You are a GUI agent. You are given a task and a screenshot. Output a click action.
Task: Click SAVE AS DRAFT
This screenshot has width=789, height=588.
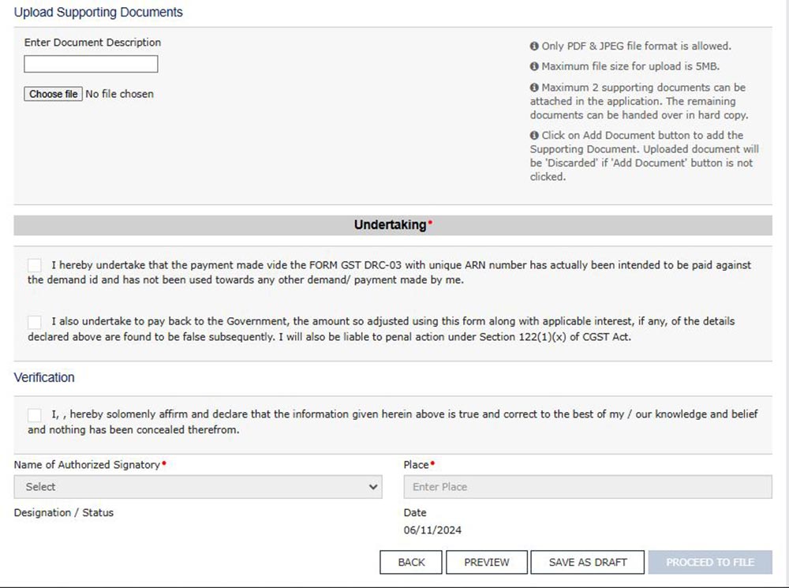tap(587, 562)
